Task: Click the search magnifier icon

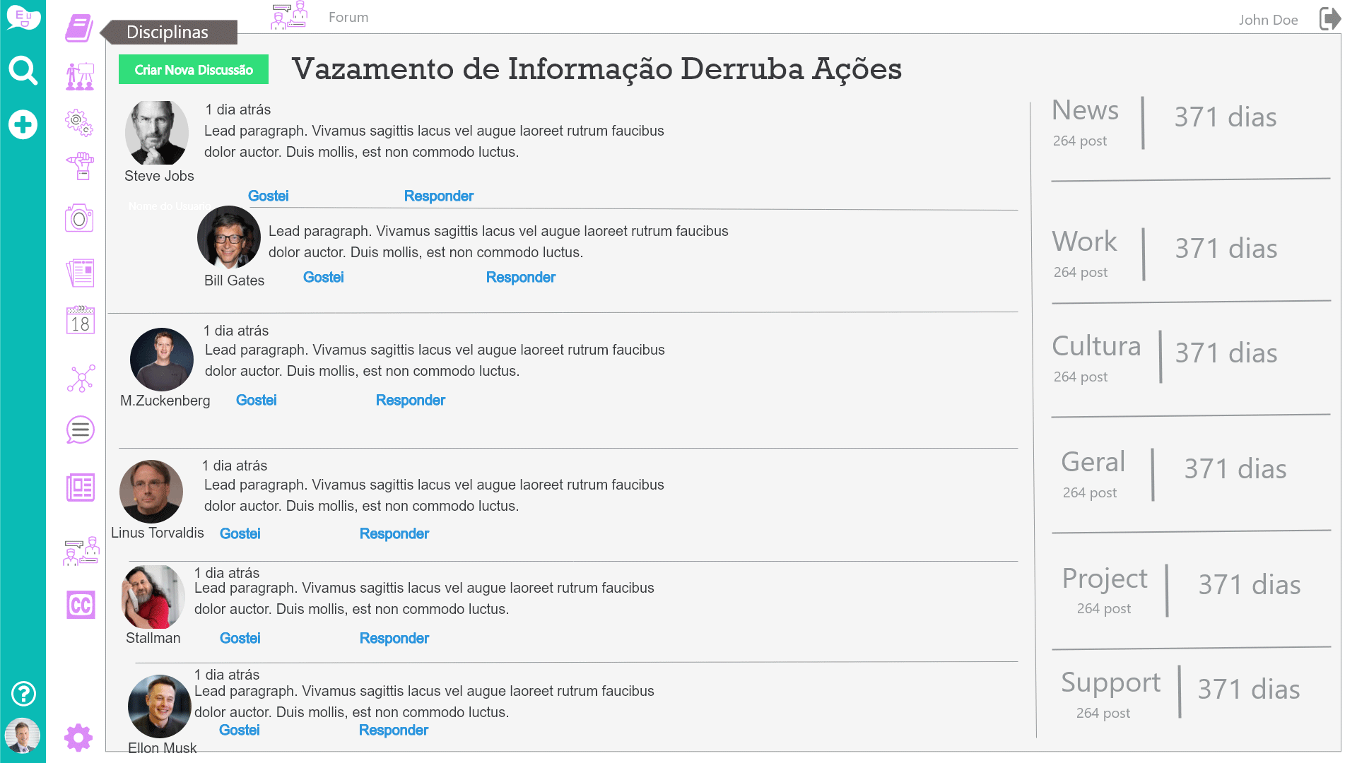Action: tap(23, 71)
